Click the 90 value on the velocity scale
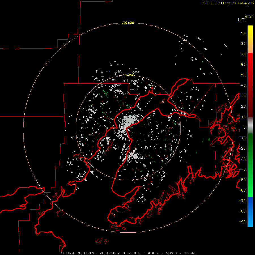 point(243,33)
